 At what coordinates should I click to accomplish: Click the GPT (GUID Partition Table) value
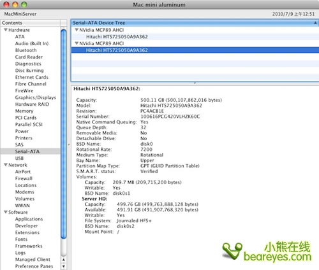[170, 166]
